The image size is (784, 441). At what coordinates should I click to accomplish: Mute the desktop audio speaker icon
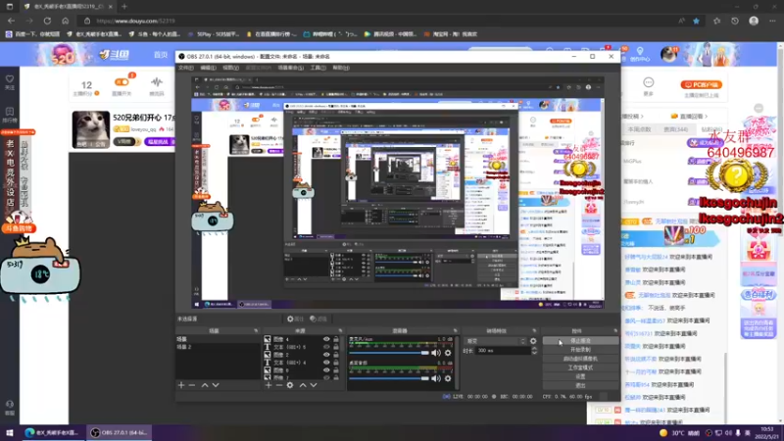click(436, 378)
